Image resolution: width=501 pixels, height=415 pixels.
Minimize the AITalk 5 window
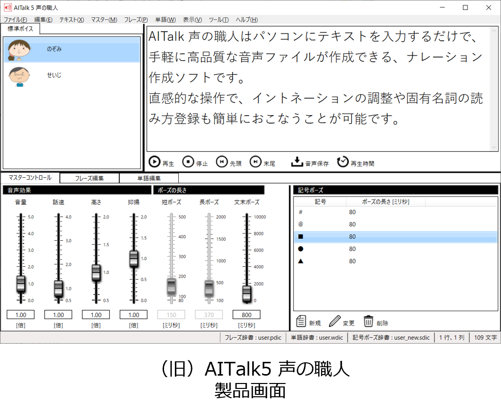click(442, 7)
